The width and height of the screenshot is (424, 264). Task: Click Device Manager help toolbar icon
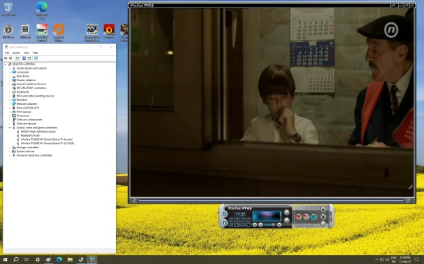click(x=24, y=59)
